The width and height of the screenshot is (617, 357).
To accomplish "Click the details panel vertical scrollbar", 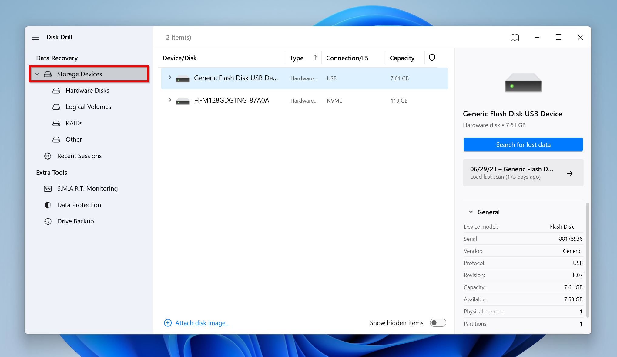I will pyautogui.click(x=588, y=260).
